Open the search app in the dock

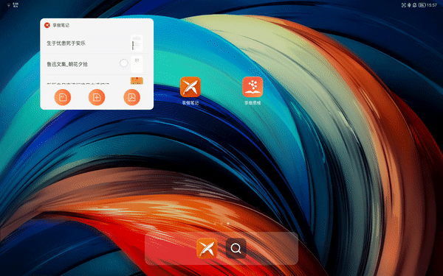[236, 249]
